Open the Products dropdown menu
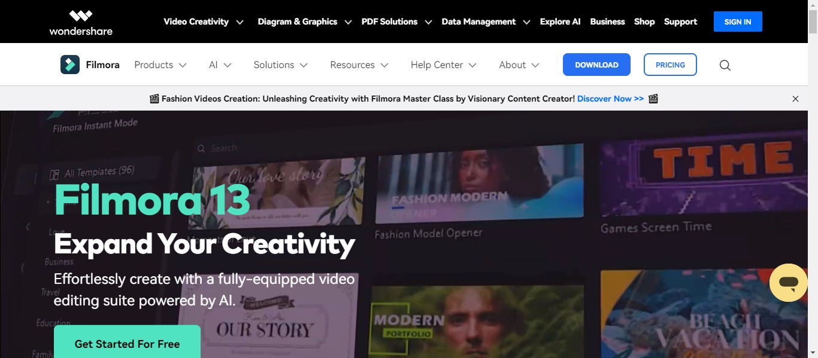818x358 pixels. tap(160, 65)
